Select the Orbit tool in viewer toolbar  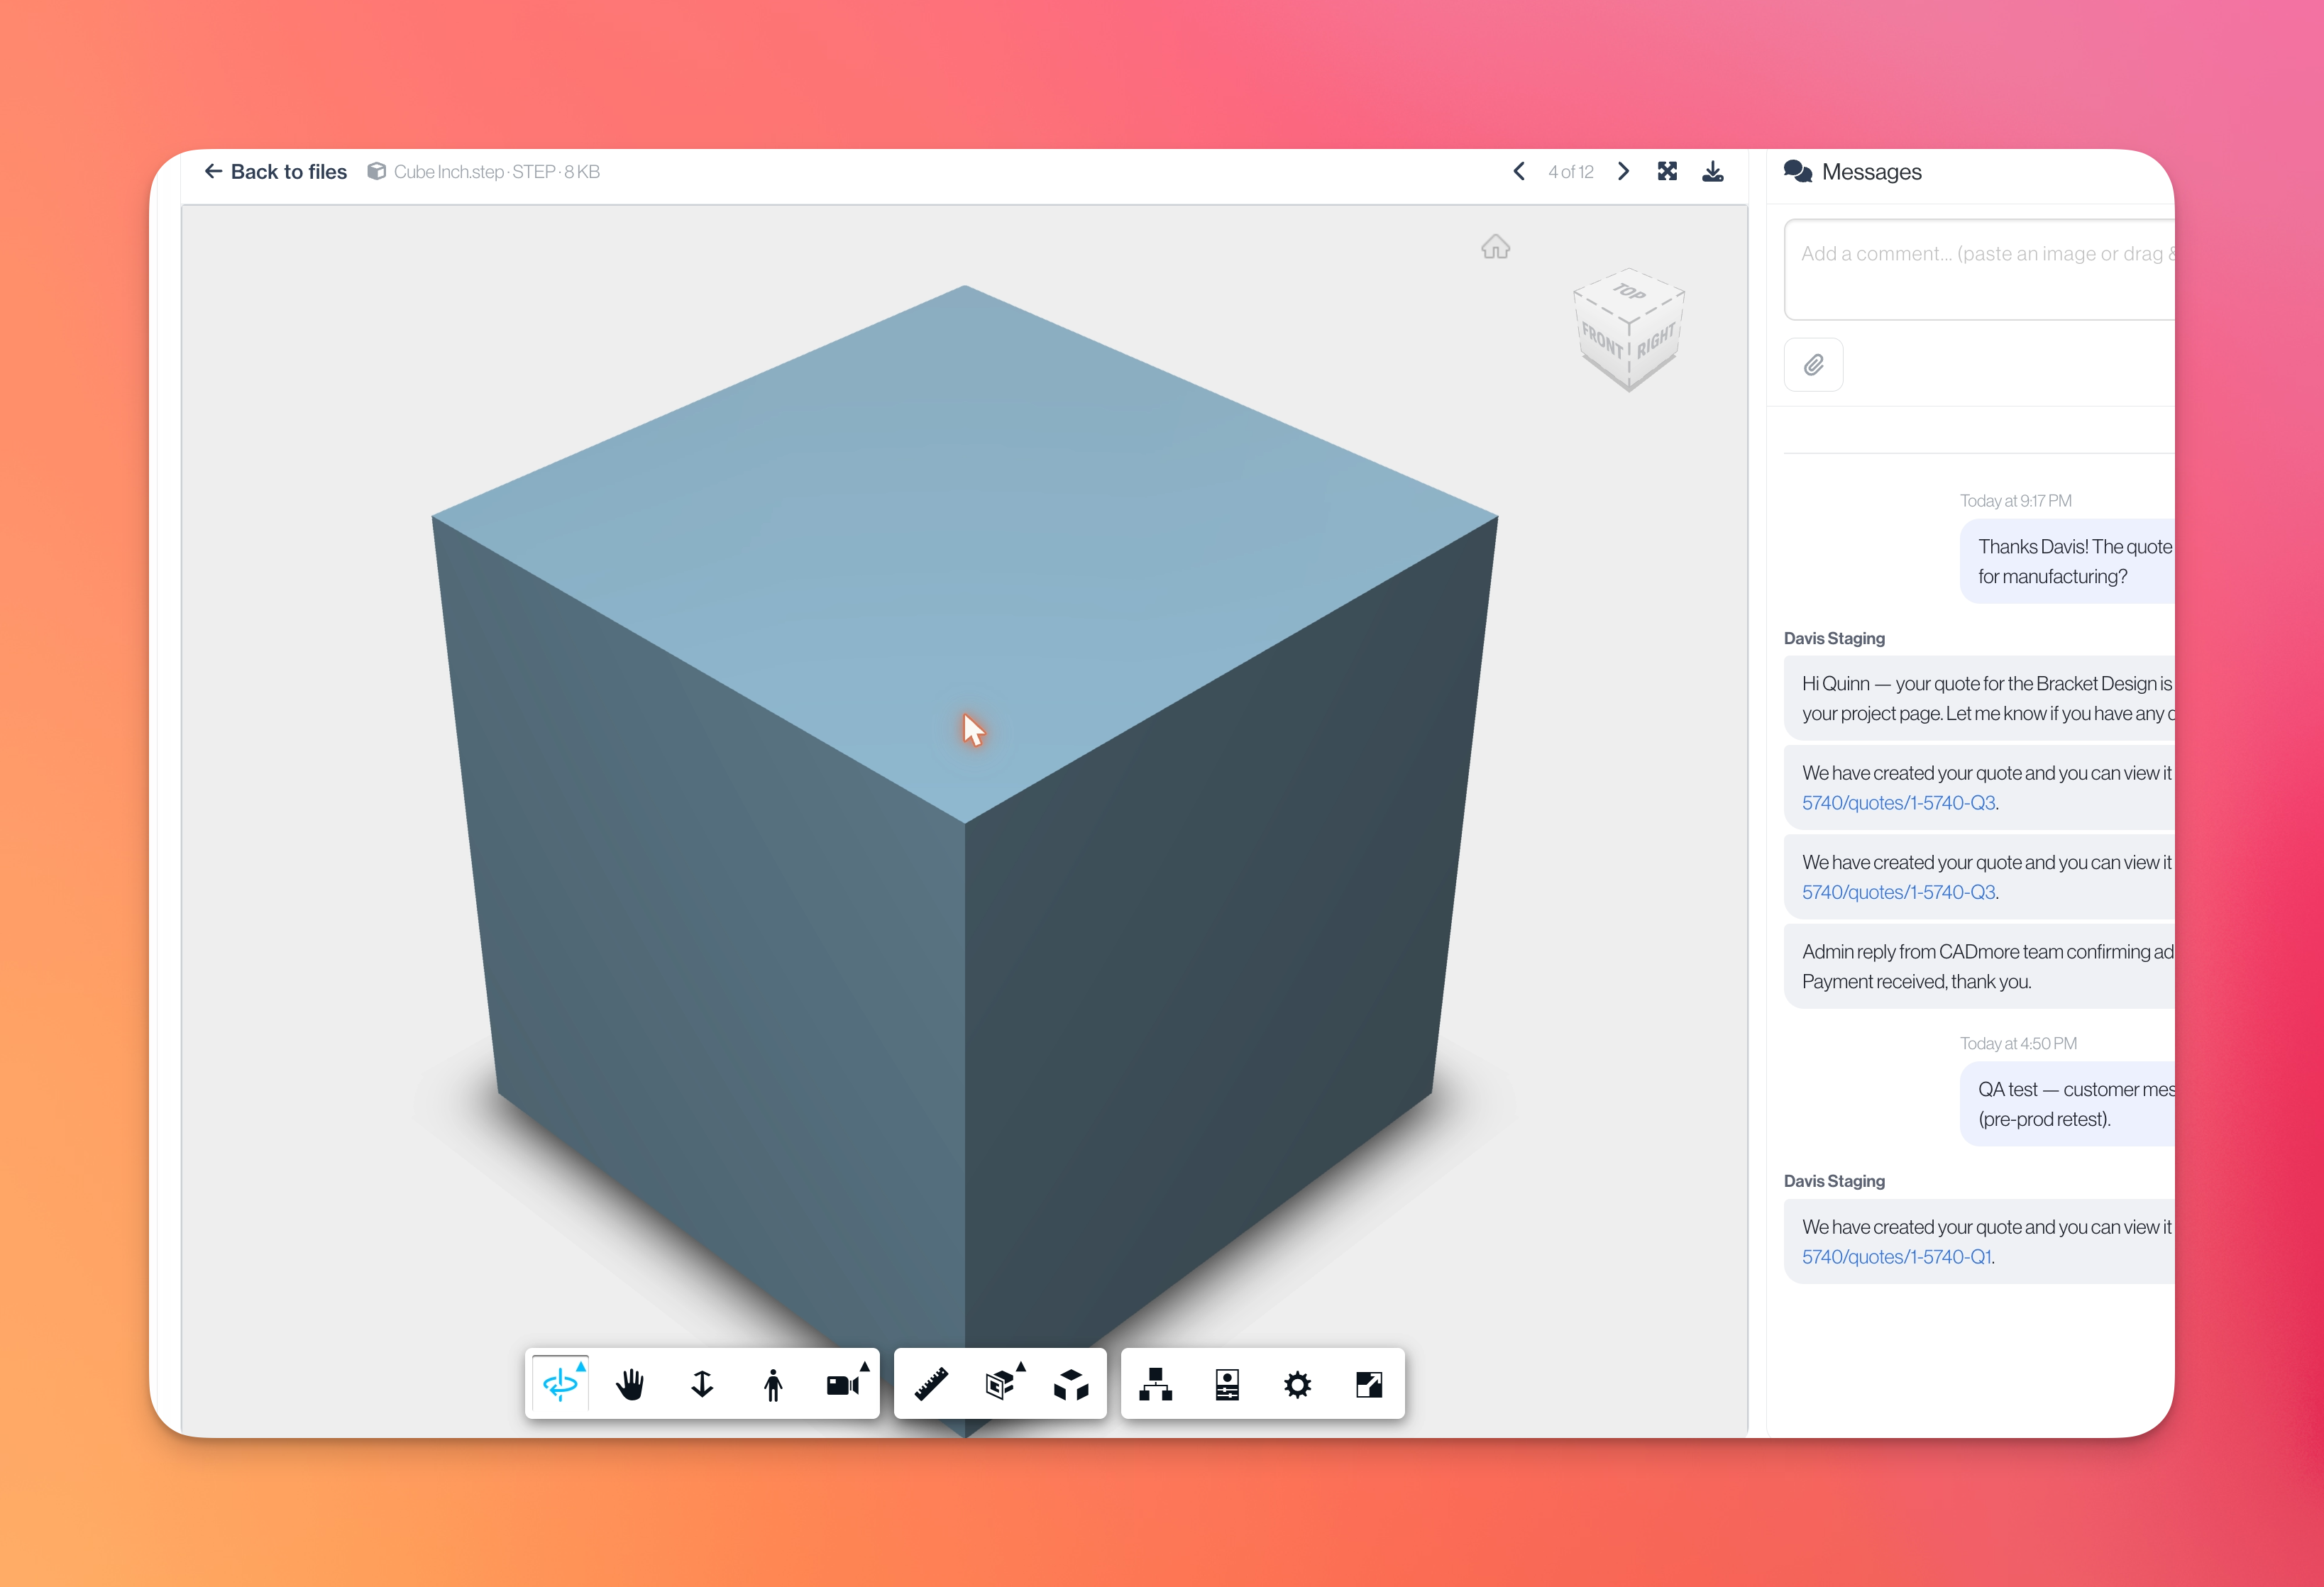(x=561, y=1384)
